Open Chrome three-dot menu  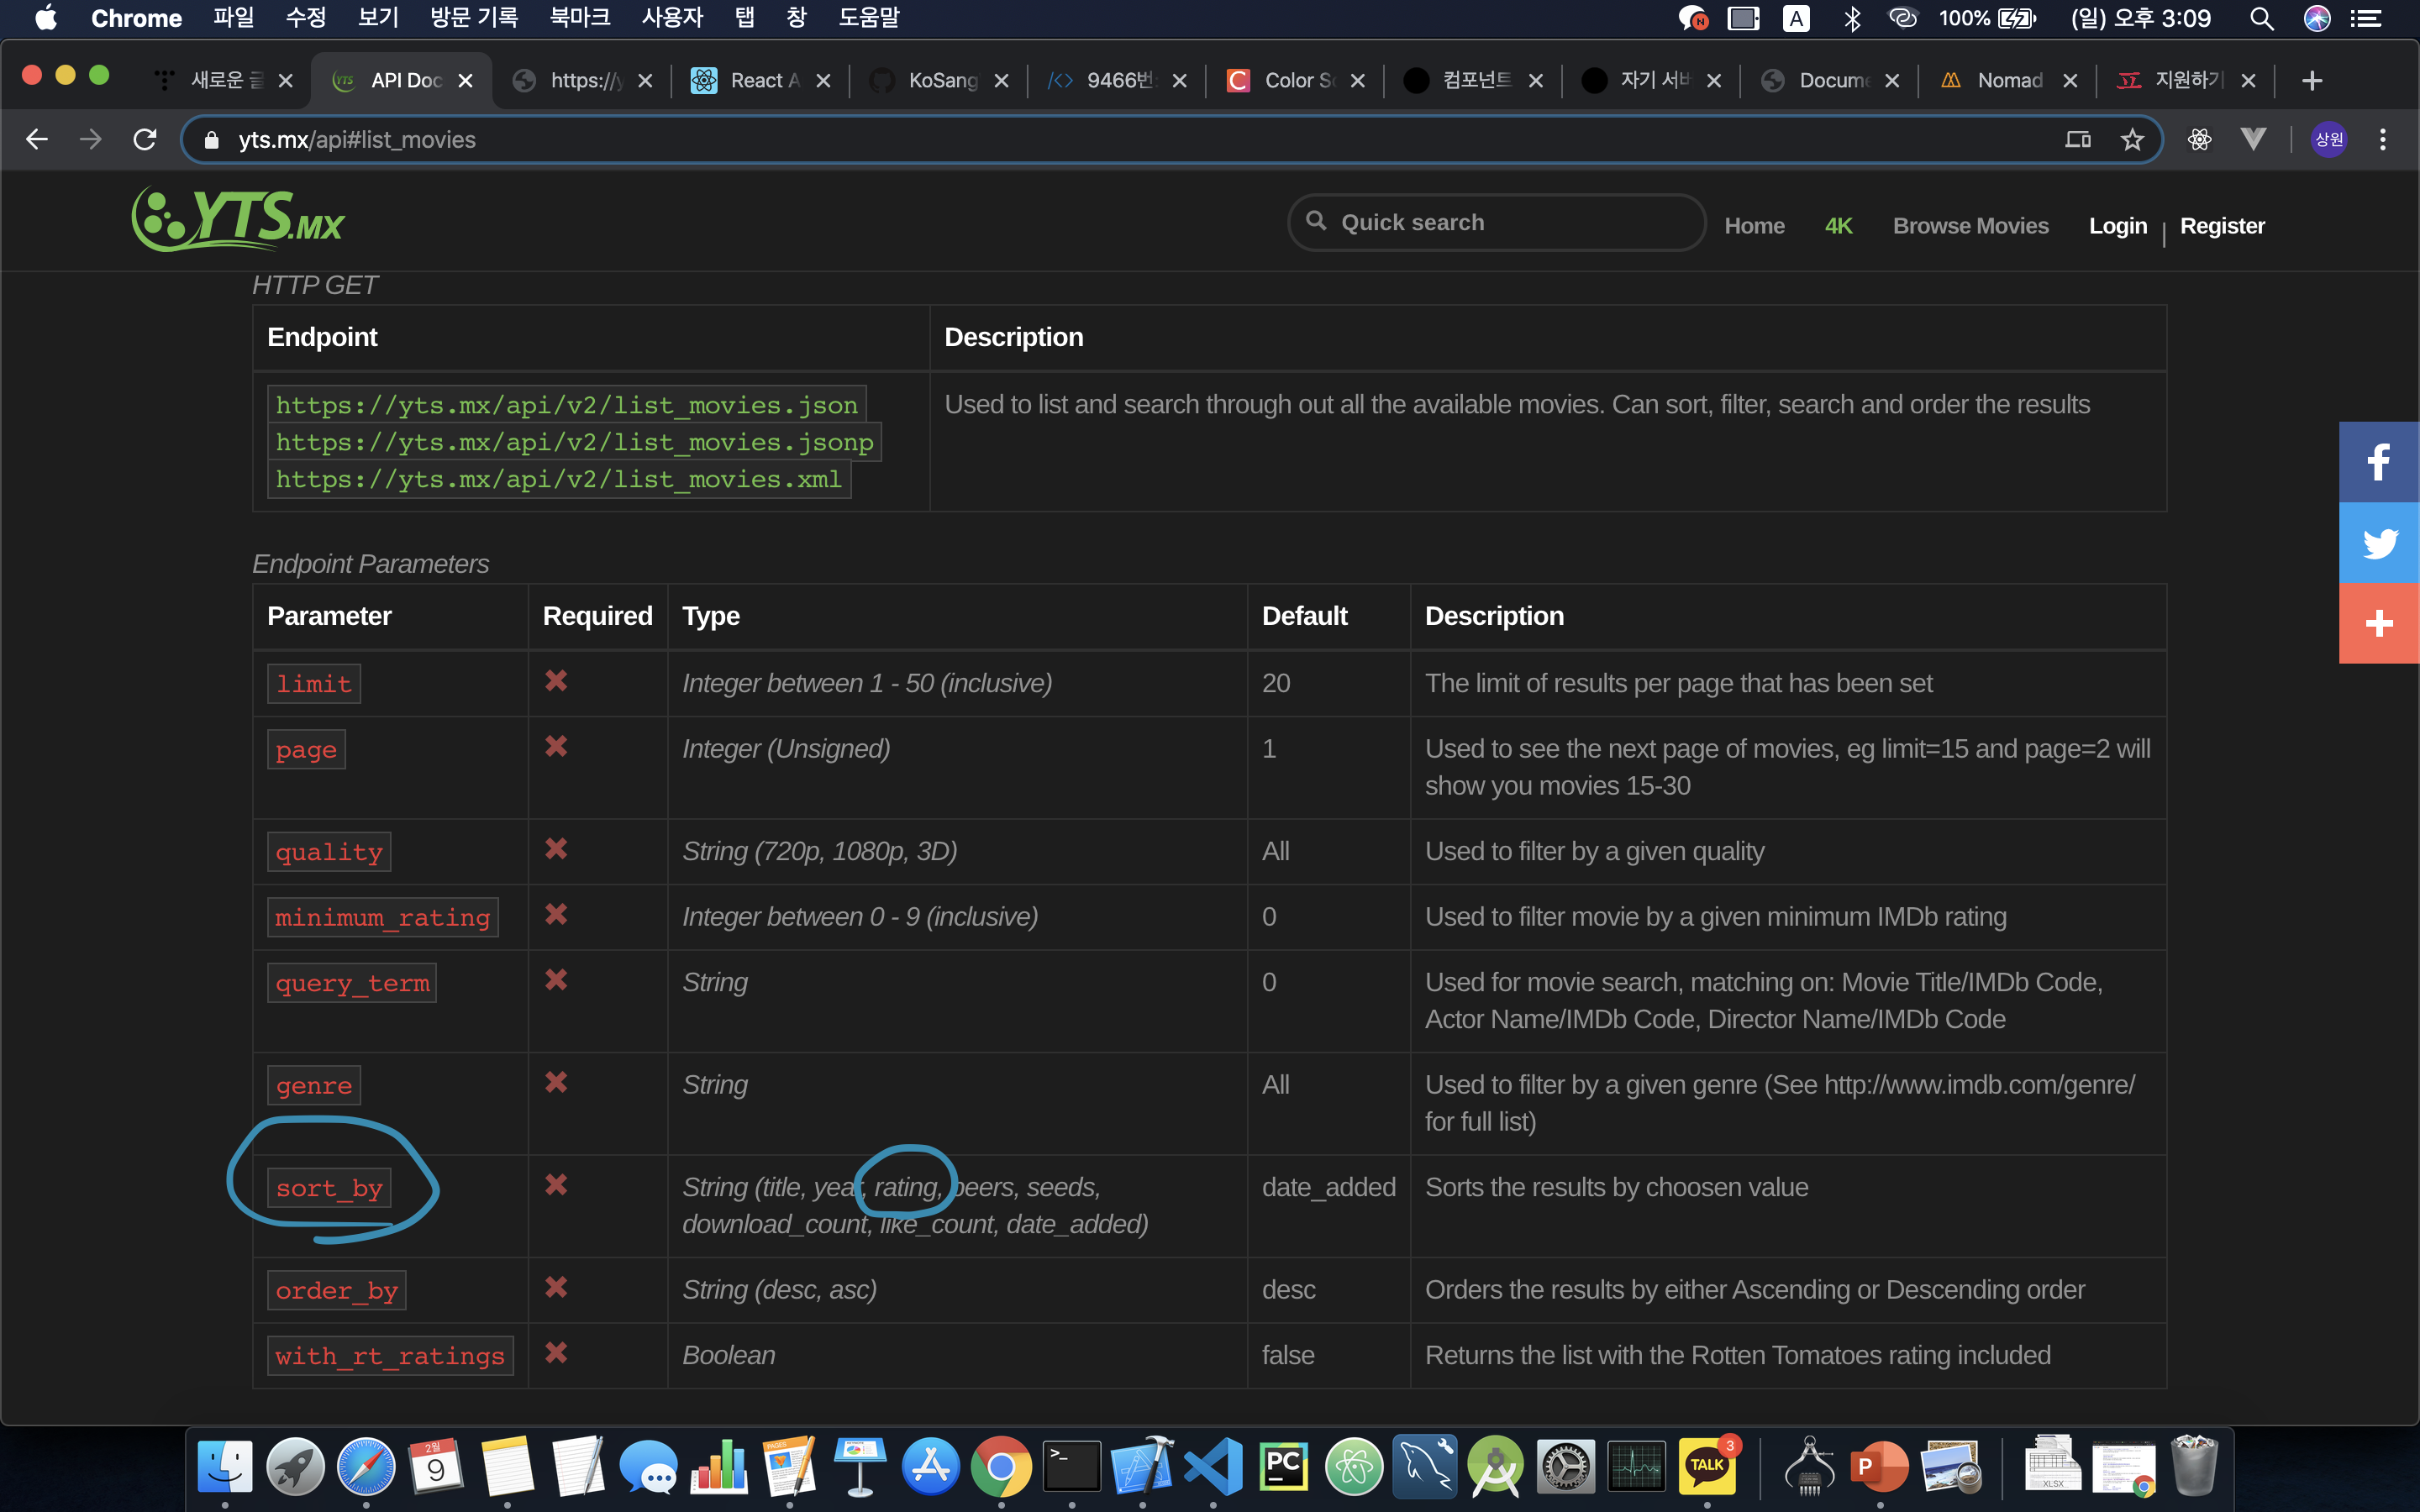[2383, 140]
